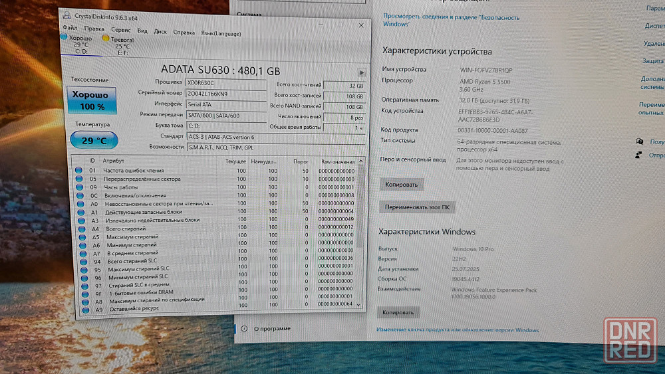Open the Справка menu
665x374 pixels.
click(184, 32)
